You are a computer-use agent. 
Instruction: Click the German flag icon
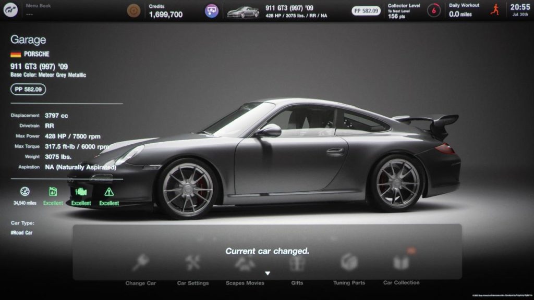[16, 54]
